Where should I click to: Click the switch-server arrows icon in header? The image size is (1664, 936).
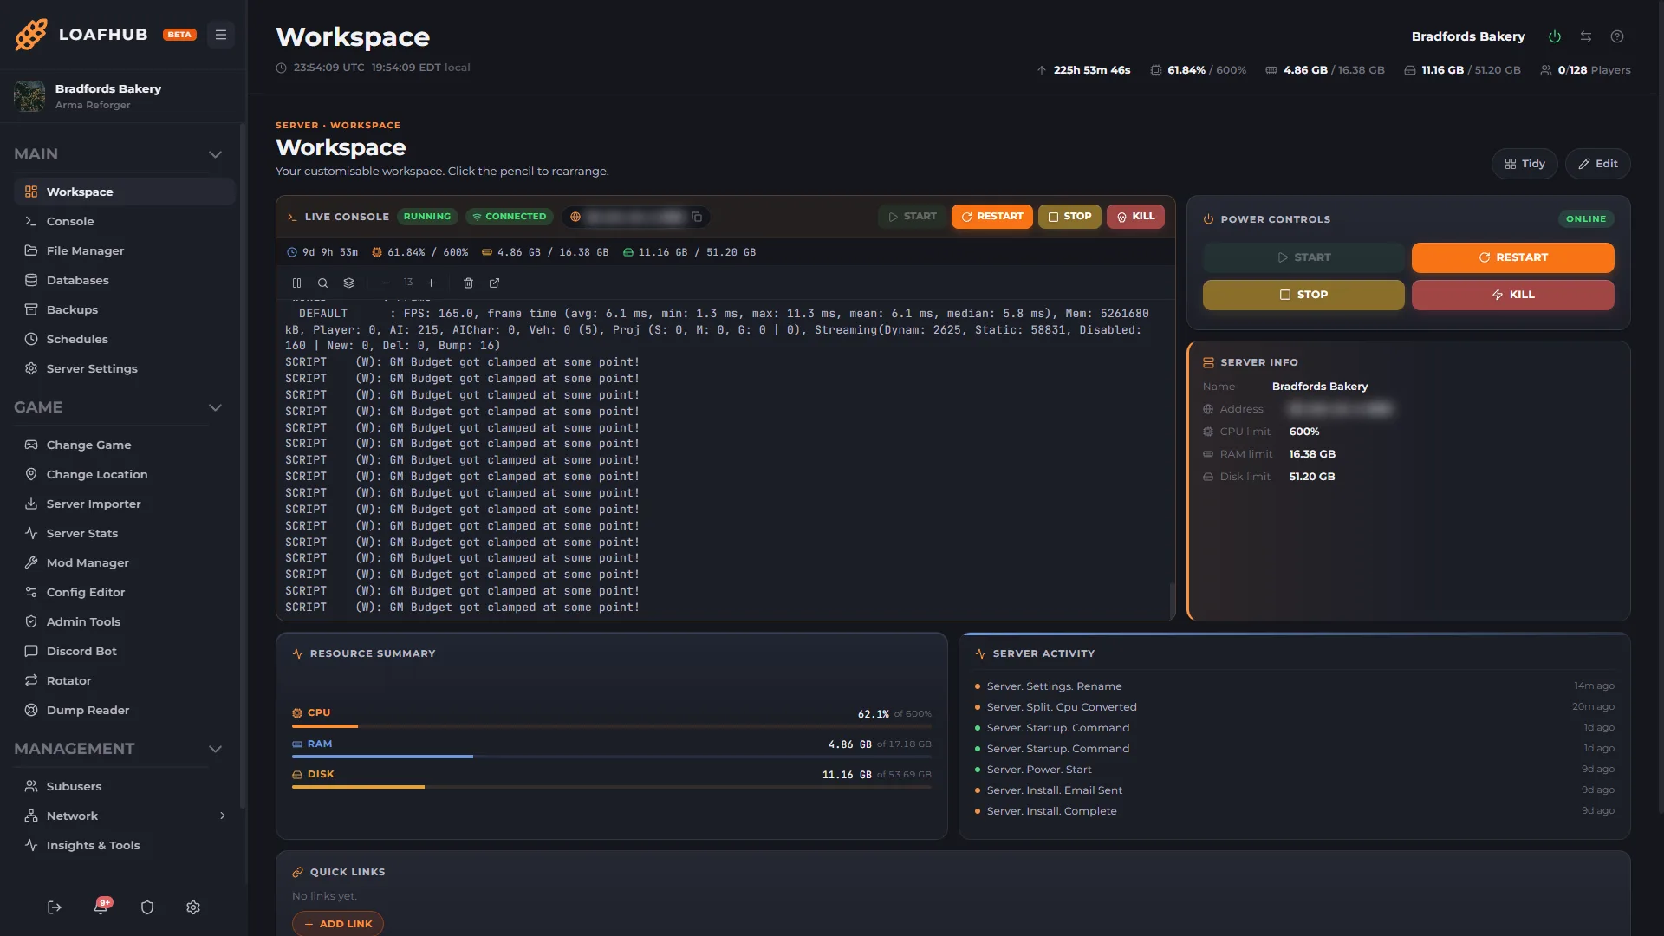pyautogui.click(x=1586, y=36)
